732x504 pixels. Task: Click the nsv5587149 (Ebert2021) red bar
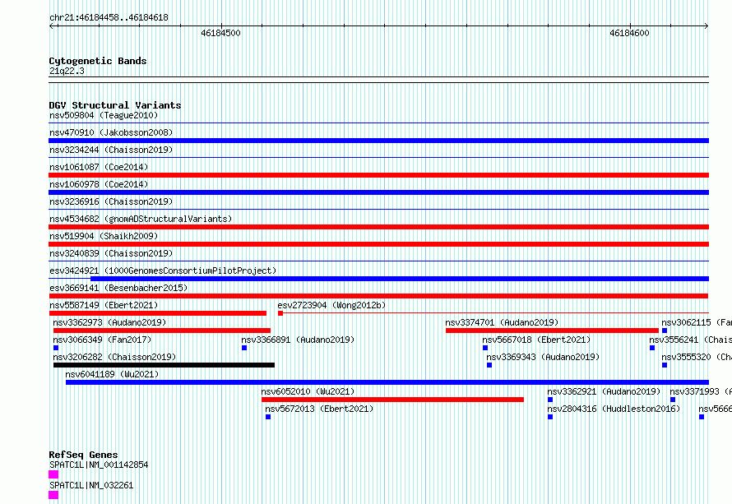coord(158,313)
